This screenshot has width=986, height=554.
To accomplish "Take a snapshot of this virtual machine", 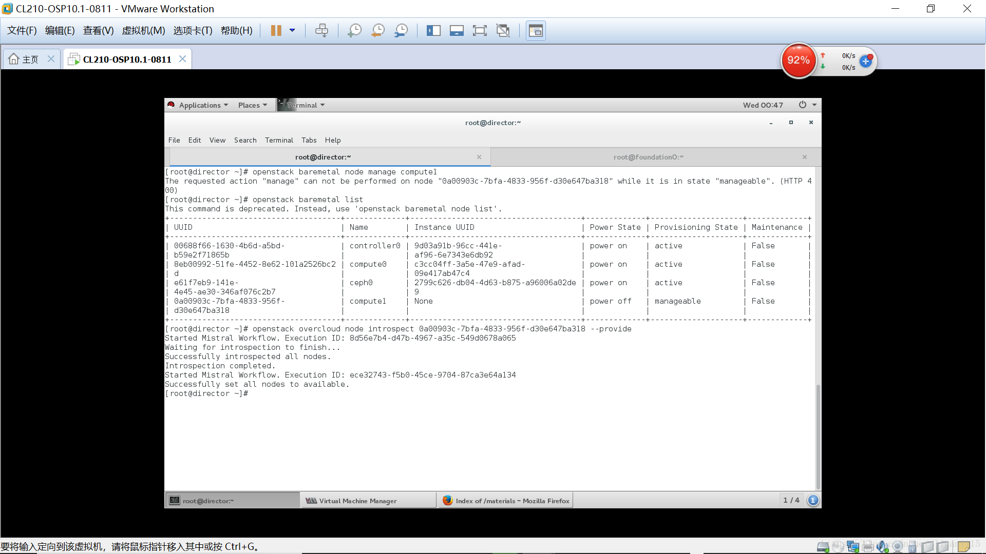I will [x=354, y=30].
